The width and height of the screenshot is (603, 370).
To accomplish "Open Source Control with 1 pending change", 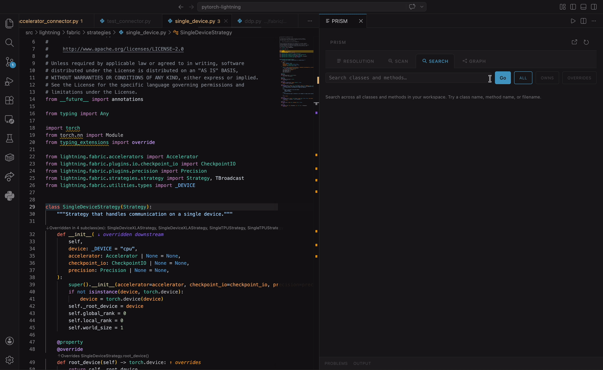I will coord(10,62).
